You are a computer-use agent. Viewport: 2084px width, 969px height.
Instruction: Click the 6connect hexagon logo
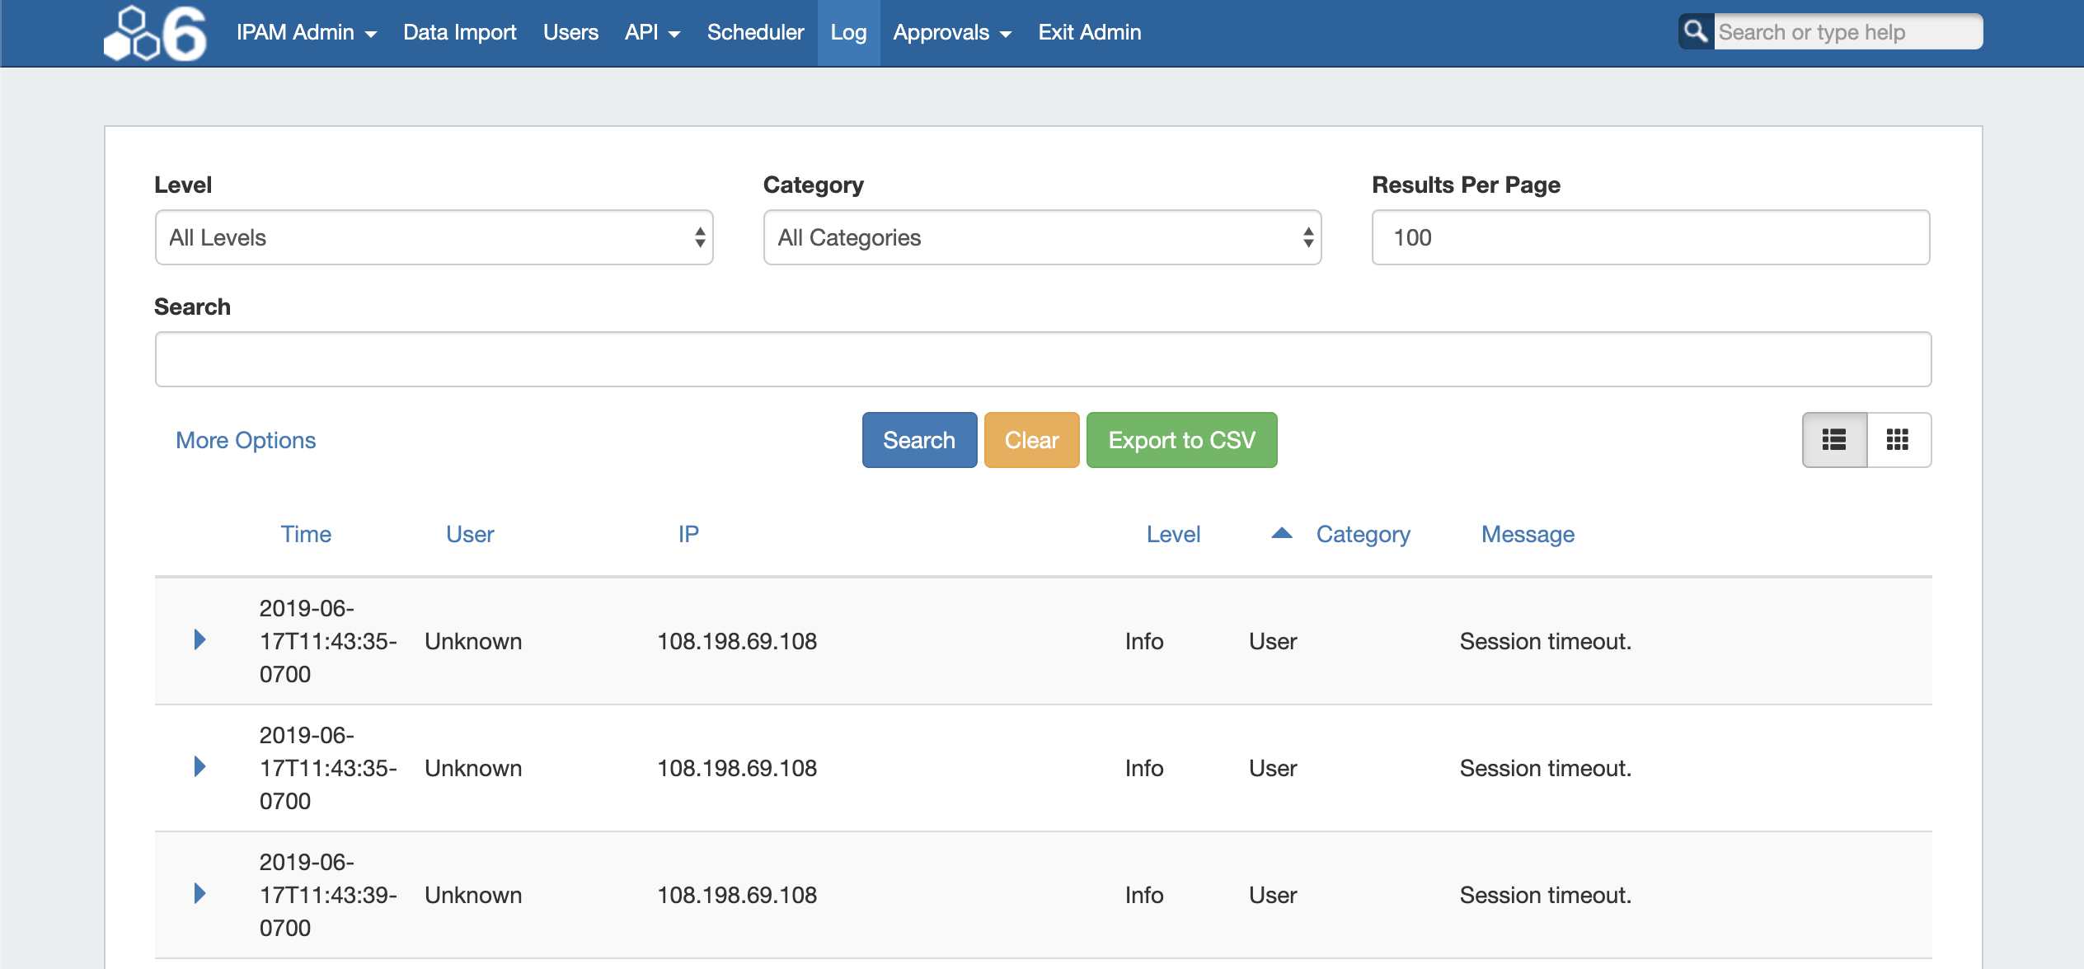(x=155, y=33)
